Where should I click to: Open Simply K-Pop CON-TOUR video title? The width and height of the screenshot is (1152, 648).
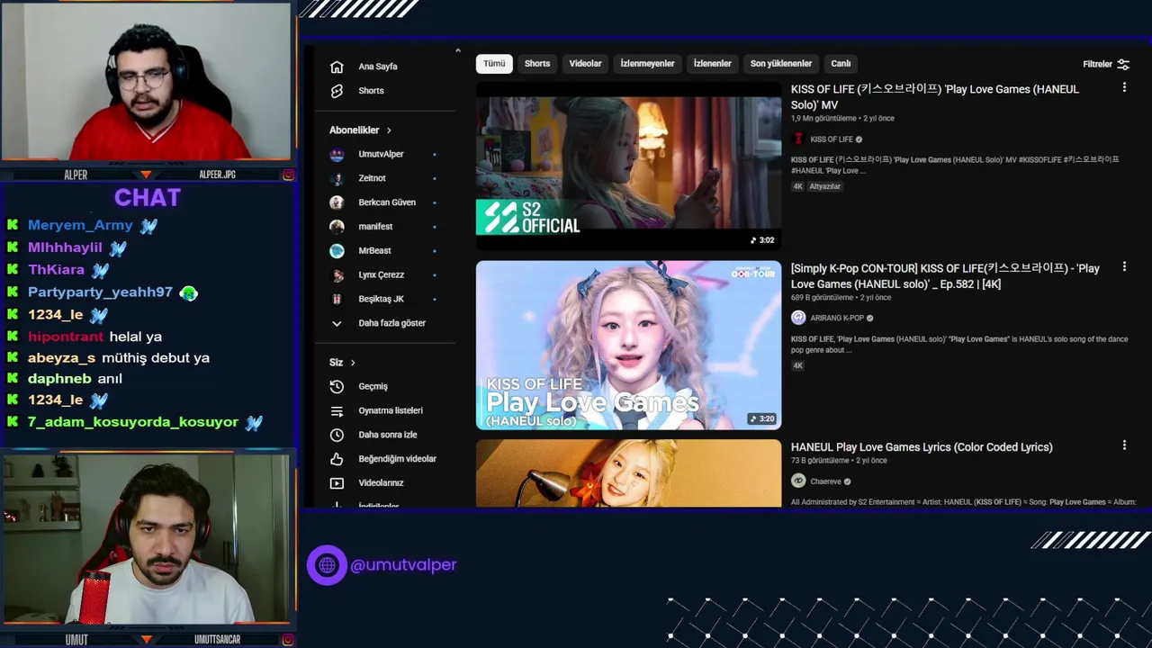[945, 276]
